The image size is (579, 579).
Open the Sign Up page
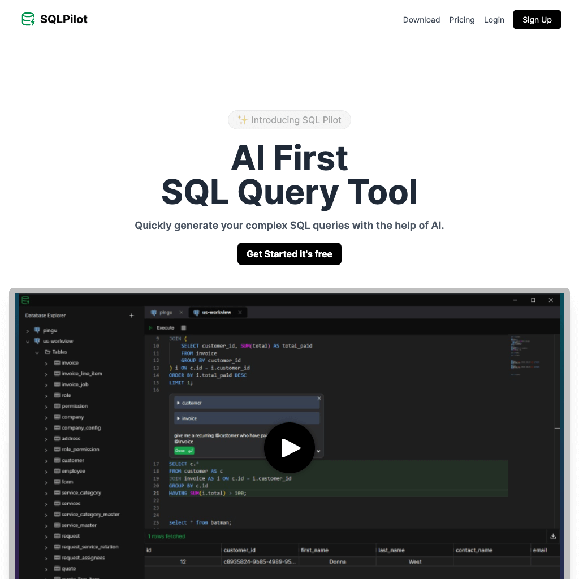tap(537, 19)
